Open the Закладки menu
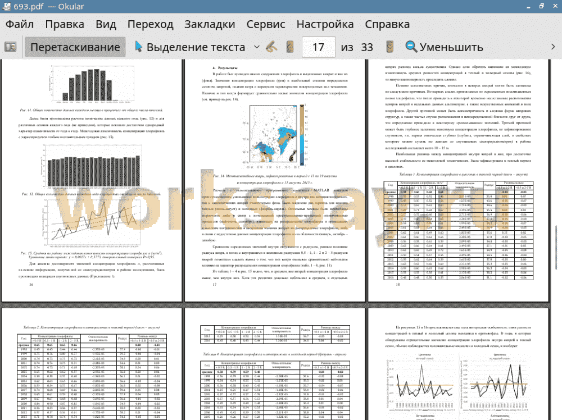Viewport: 562px width, 420px height. pos(210,24)
